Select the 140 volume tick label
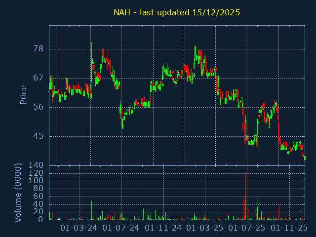 (37, 165)
